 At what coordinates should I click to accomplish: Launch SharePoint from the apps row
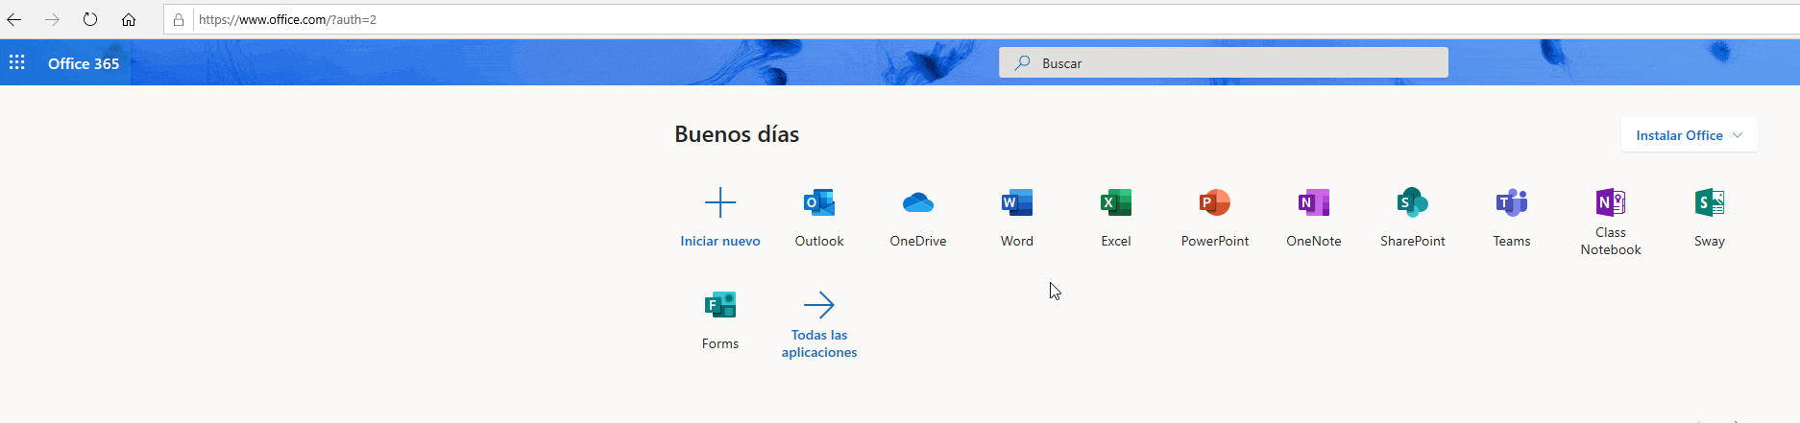pos(1412,203)
